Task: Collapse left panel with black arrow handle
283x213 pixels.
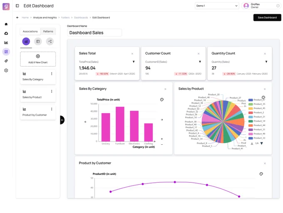Action: [x=62, y=120]
